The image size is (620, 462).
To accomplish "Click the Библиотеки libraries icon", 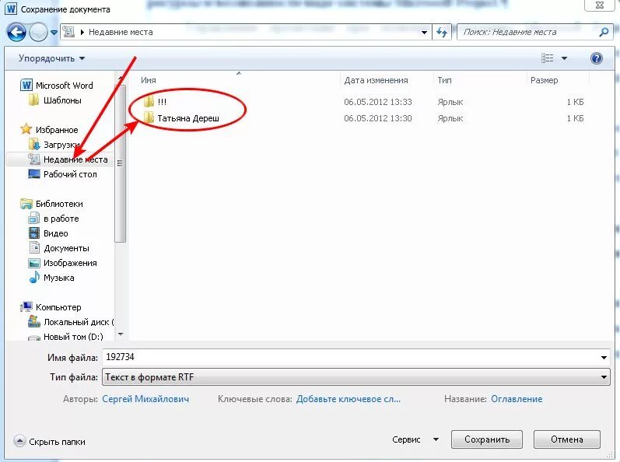I will click(x=26, y=204).
